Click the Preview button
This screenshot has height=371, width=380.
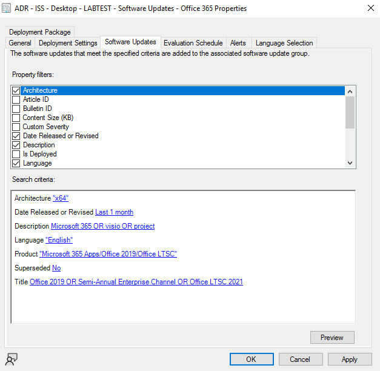(332, 337)
